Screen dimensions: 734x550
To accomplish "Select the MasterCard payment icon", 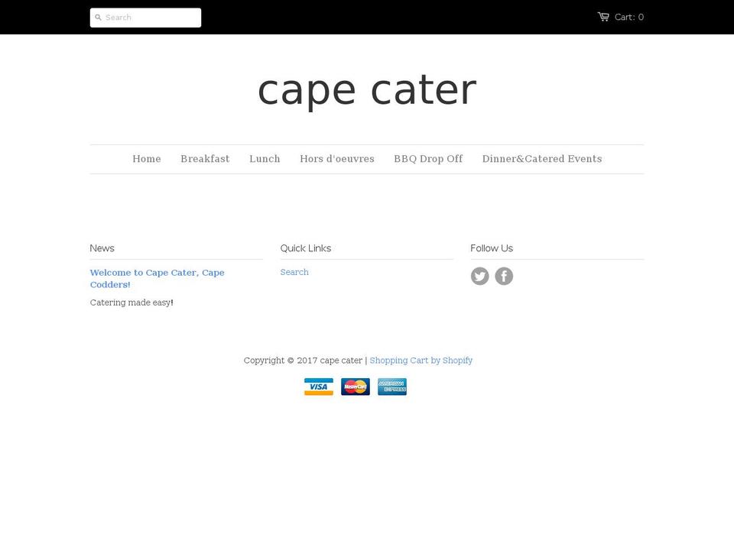I will coord(356,387).
